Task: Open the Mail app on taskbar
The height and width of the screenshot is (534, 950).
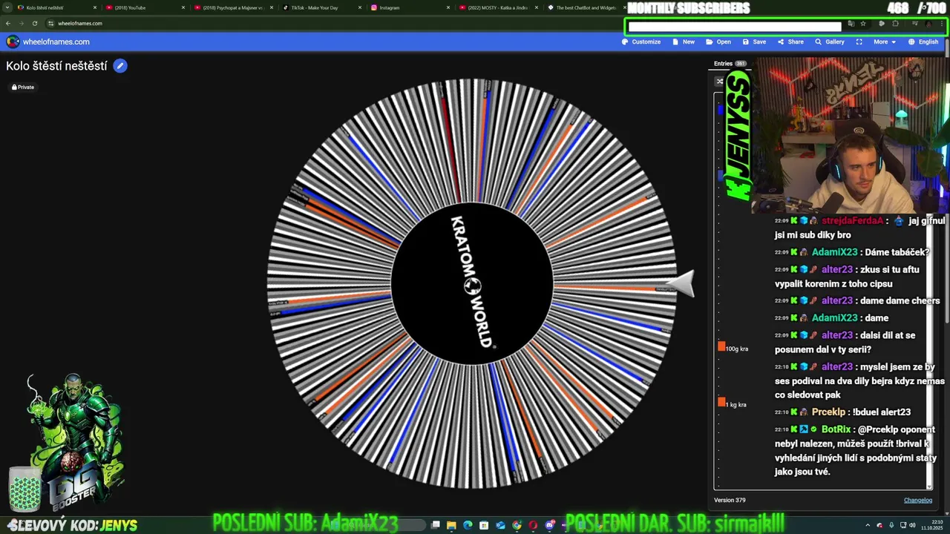Action: point(500,525)
